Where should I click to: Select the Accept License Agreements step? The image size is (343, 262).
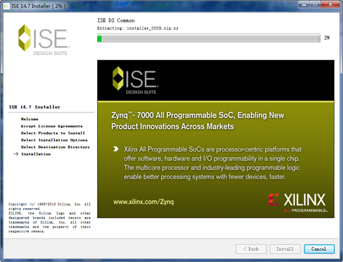pyautogui.click(x=51, y=126)
